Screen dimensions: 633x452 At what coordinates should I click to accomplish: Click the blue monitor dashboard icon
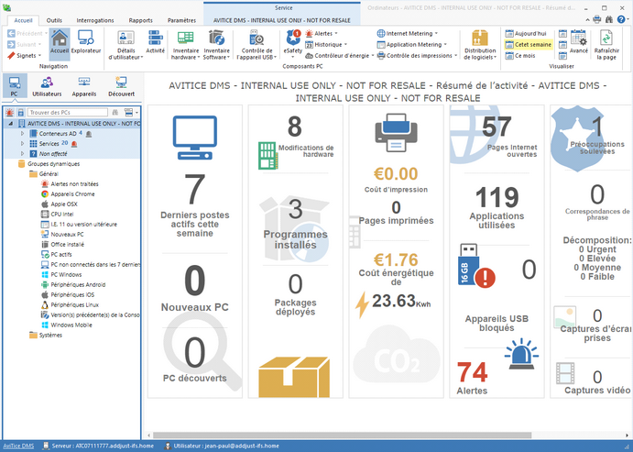click(x=195, y=138)
